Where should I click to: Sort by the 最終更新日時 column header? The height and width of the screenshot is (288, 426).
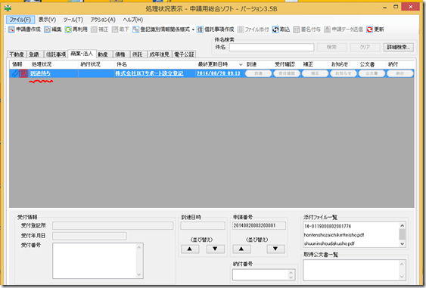pyautogui.click(x=219, y=64)
